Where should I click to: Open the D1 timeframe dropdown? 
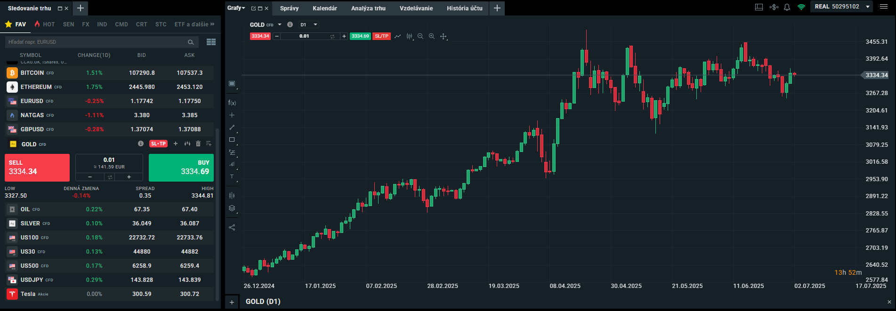point(309,24)
